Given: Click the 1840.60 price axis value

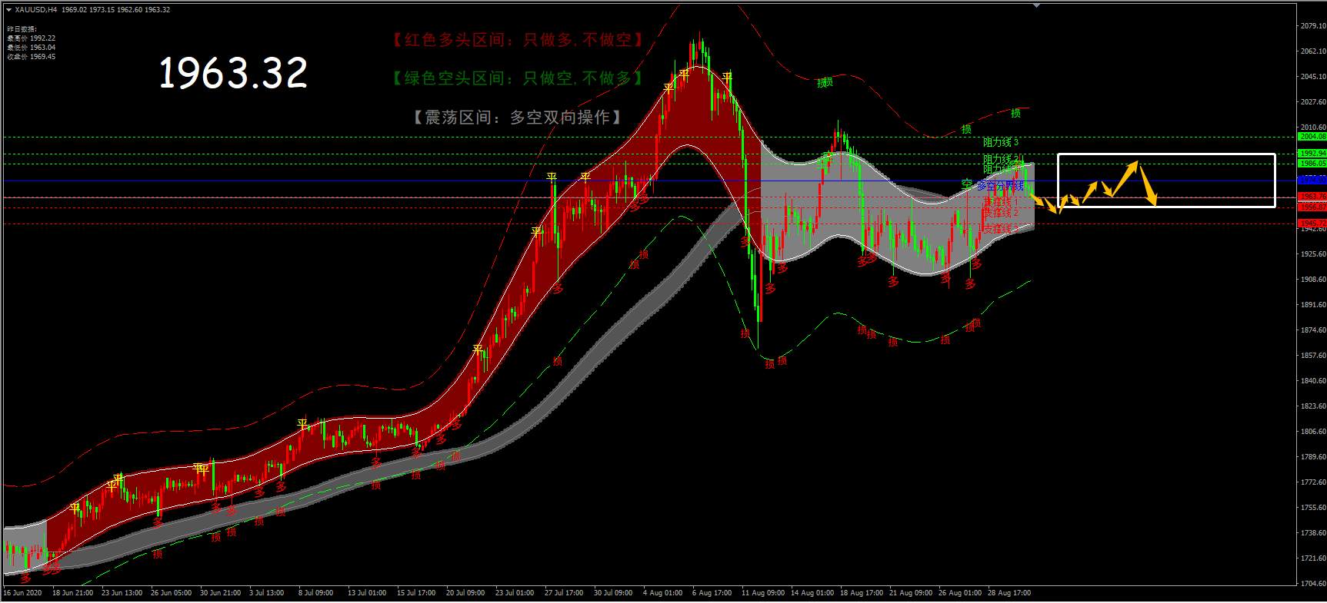Looking at the screenshot, I should (1313, 381).
